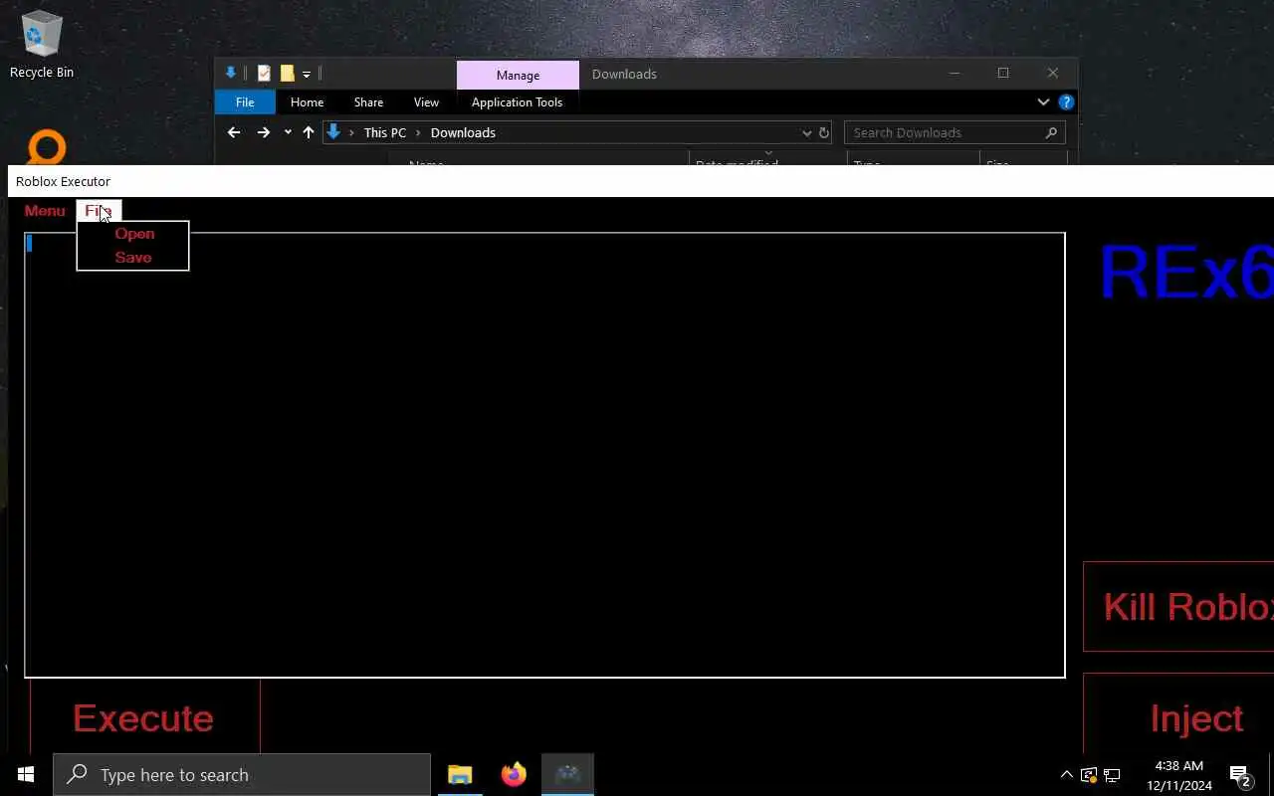The height and width of the screenshot is (796, 1274).
Task: Click the Execute button
Action: point(144,717)
